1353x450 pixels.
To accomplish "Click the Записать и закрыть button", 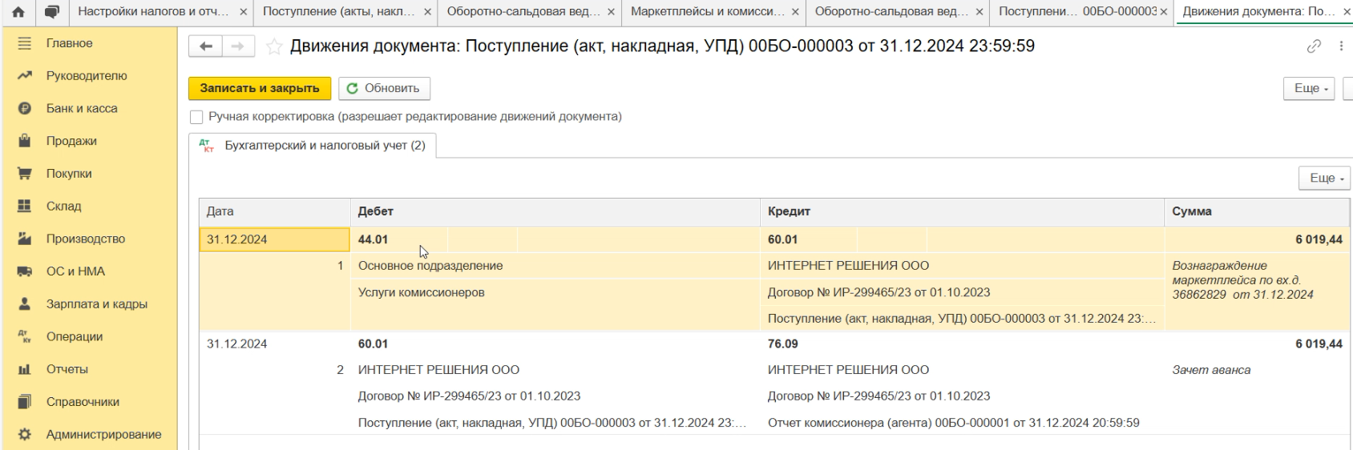I will 260,88.
